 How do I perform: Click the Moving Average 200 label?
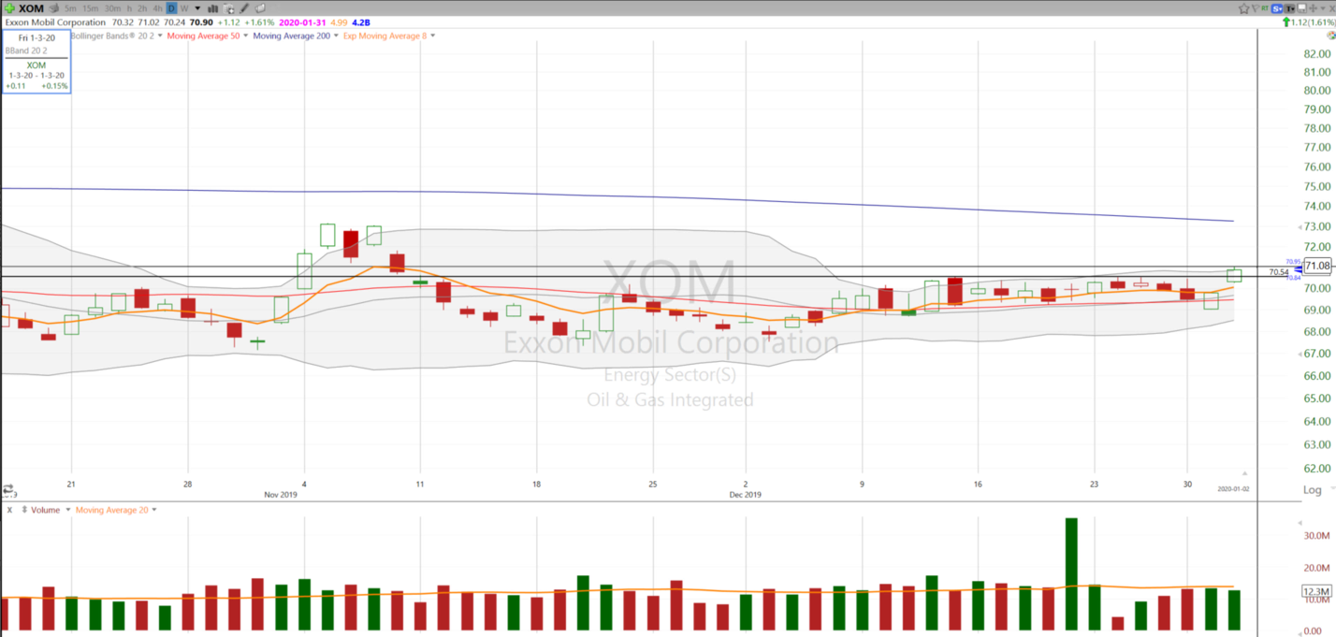(291, 36)
